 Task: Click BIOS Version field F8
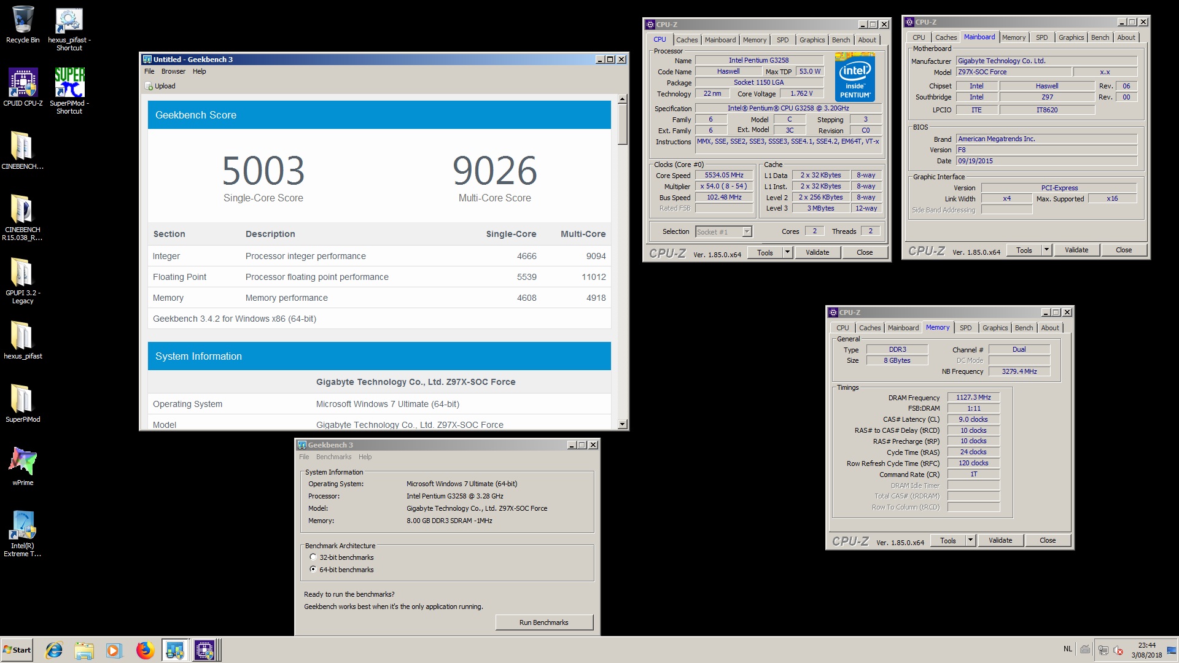pos(1046,150)
